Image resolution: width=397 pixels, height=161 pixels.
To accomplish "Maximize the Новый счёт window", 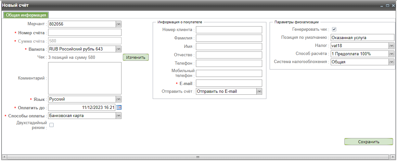I will pyautogui.click(x=388, y=5).
